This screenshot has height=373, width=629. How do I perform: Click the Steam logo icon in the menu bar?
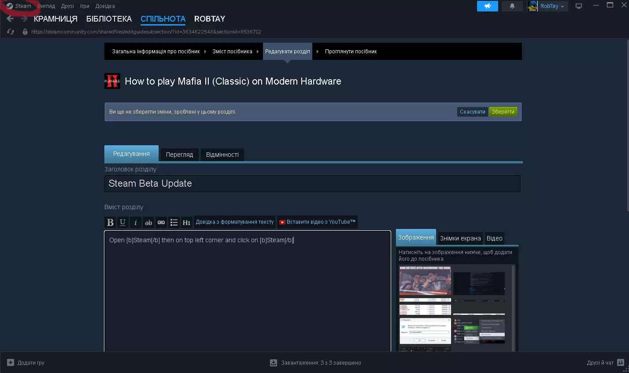tap(10, 6)
